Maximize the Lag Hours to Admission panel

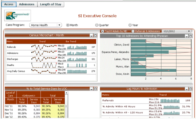point(190,89)
